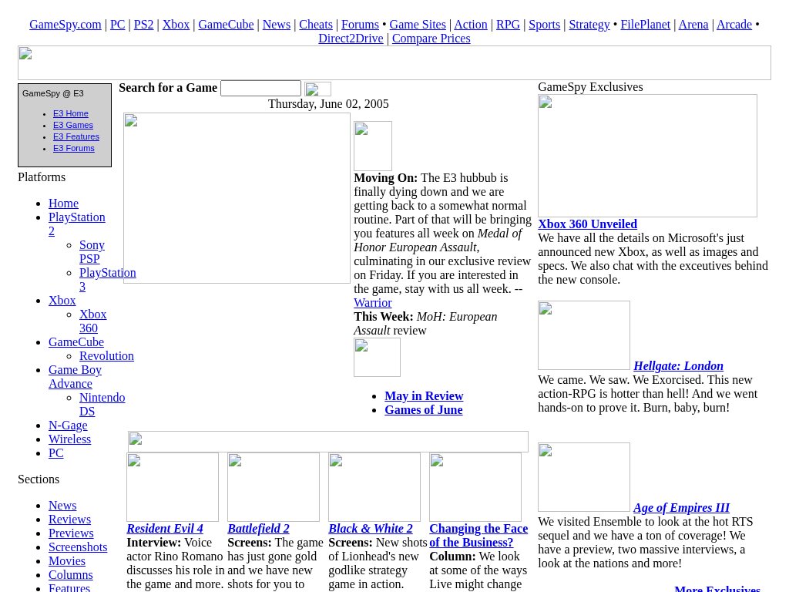This screenshot has width=789, height=592.
Task: Click Changing the Face of Business thumbnail
Action: pyautogui.click(x=475, y=487)
